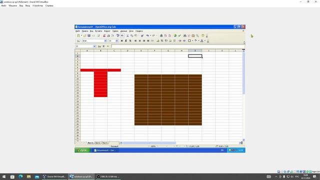
Task: Click the Zoom magnifier icon
Action: pyautogui.click(x=197, y=35)
